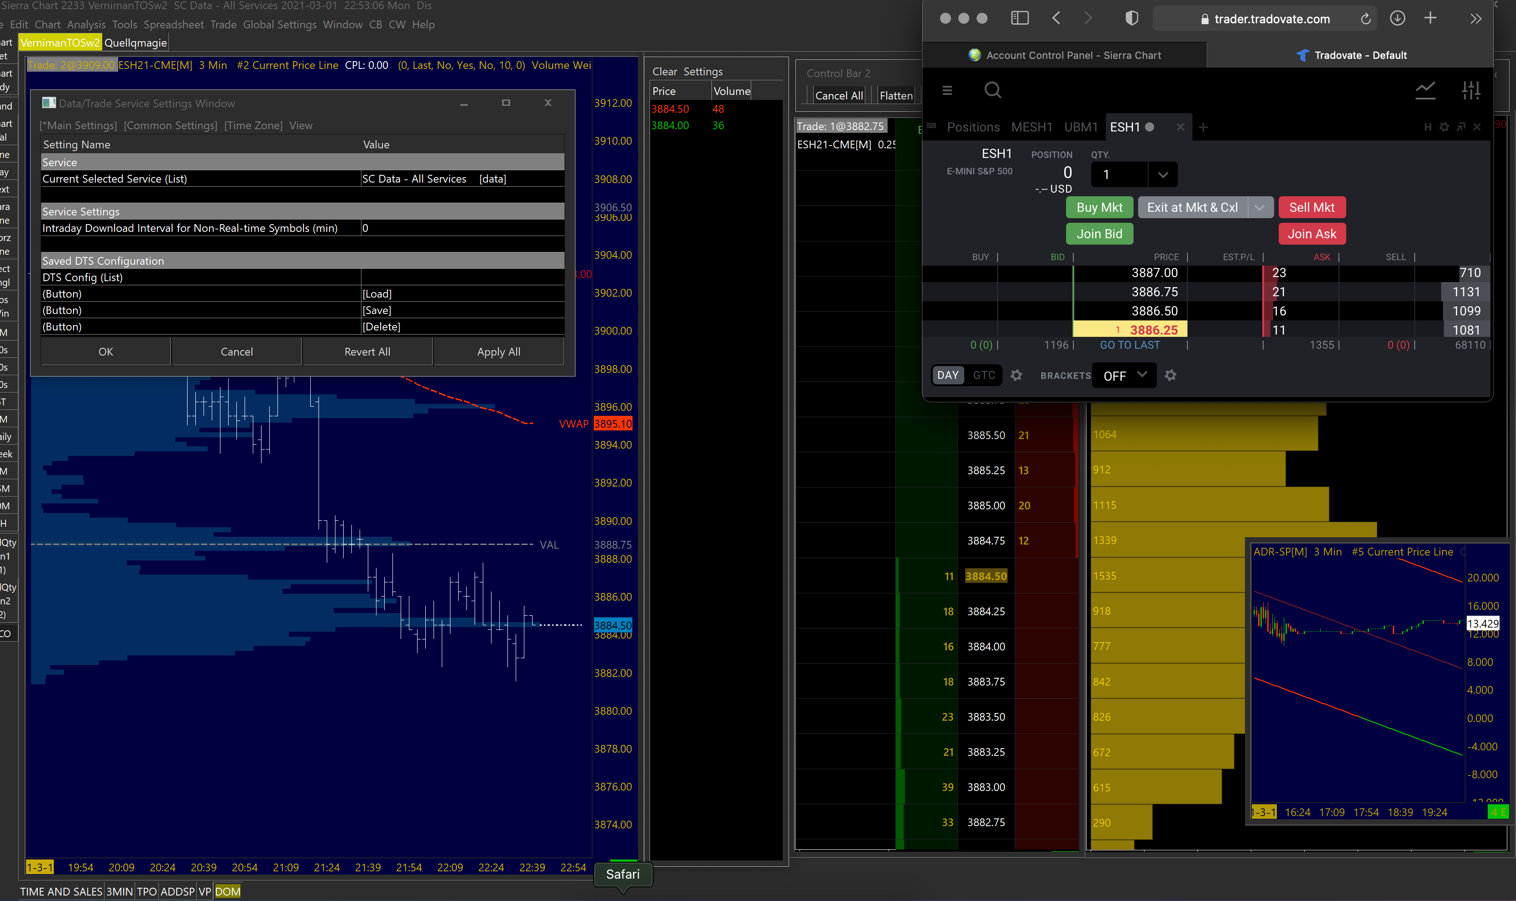The width and height of the screenshot is (1516, 901).
Task: Click GO TO LAST link
Action: (x=1129, y=345)
